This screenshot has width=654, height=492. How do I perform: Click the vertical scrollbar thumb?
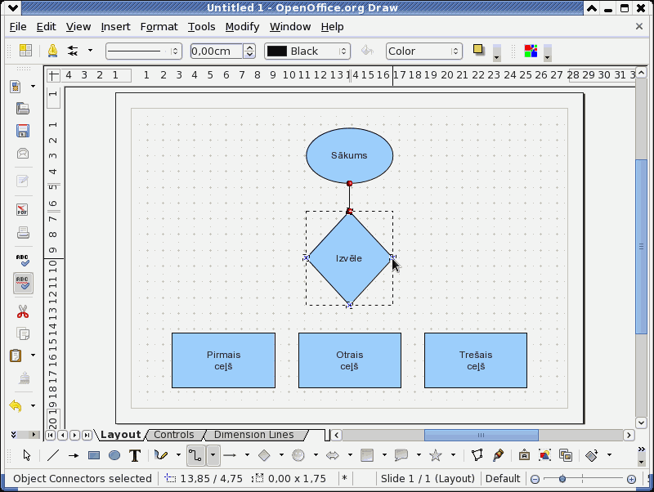641,247
